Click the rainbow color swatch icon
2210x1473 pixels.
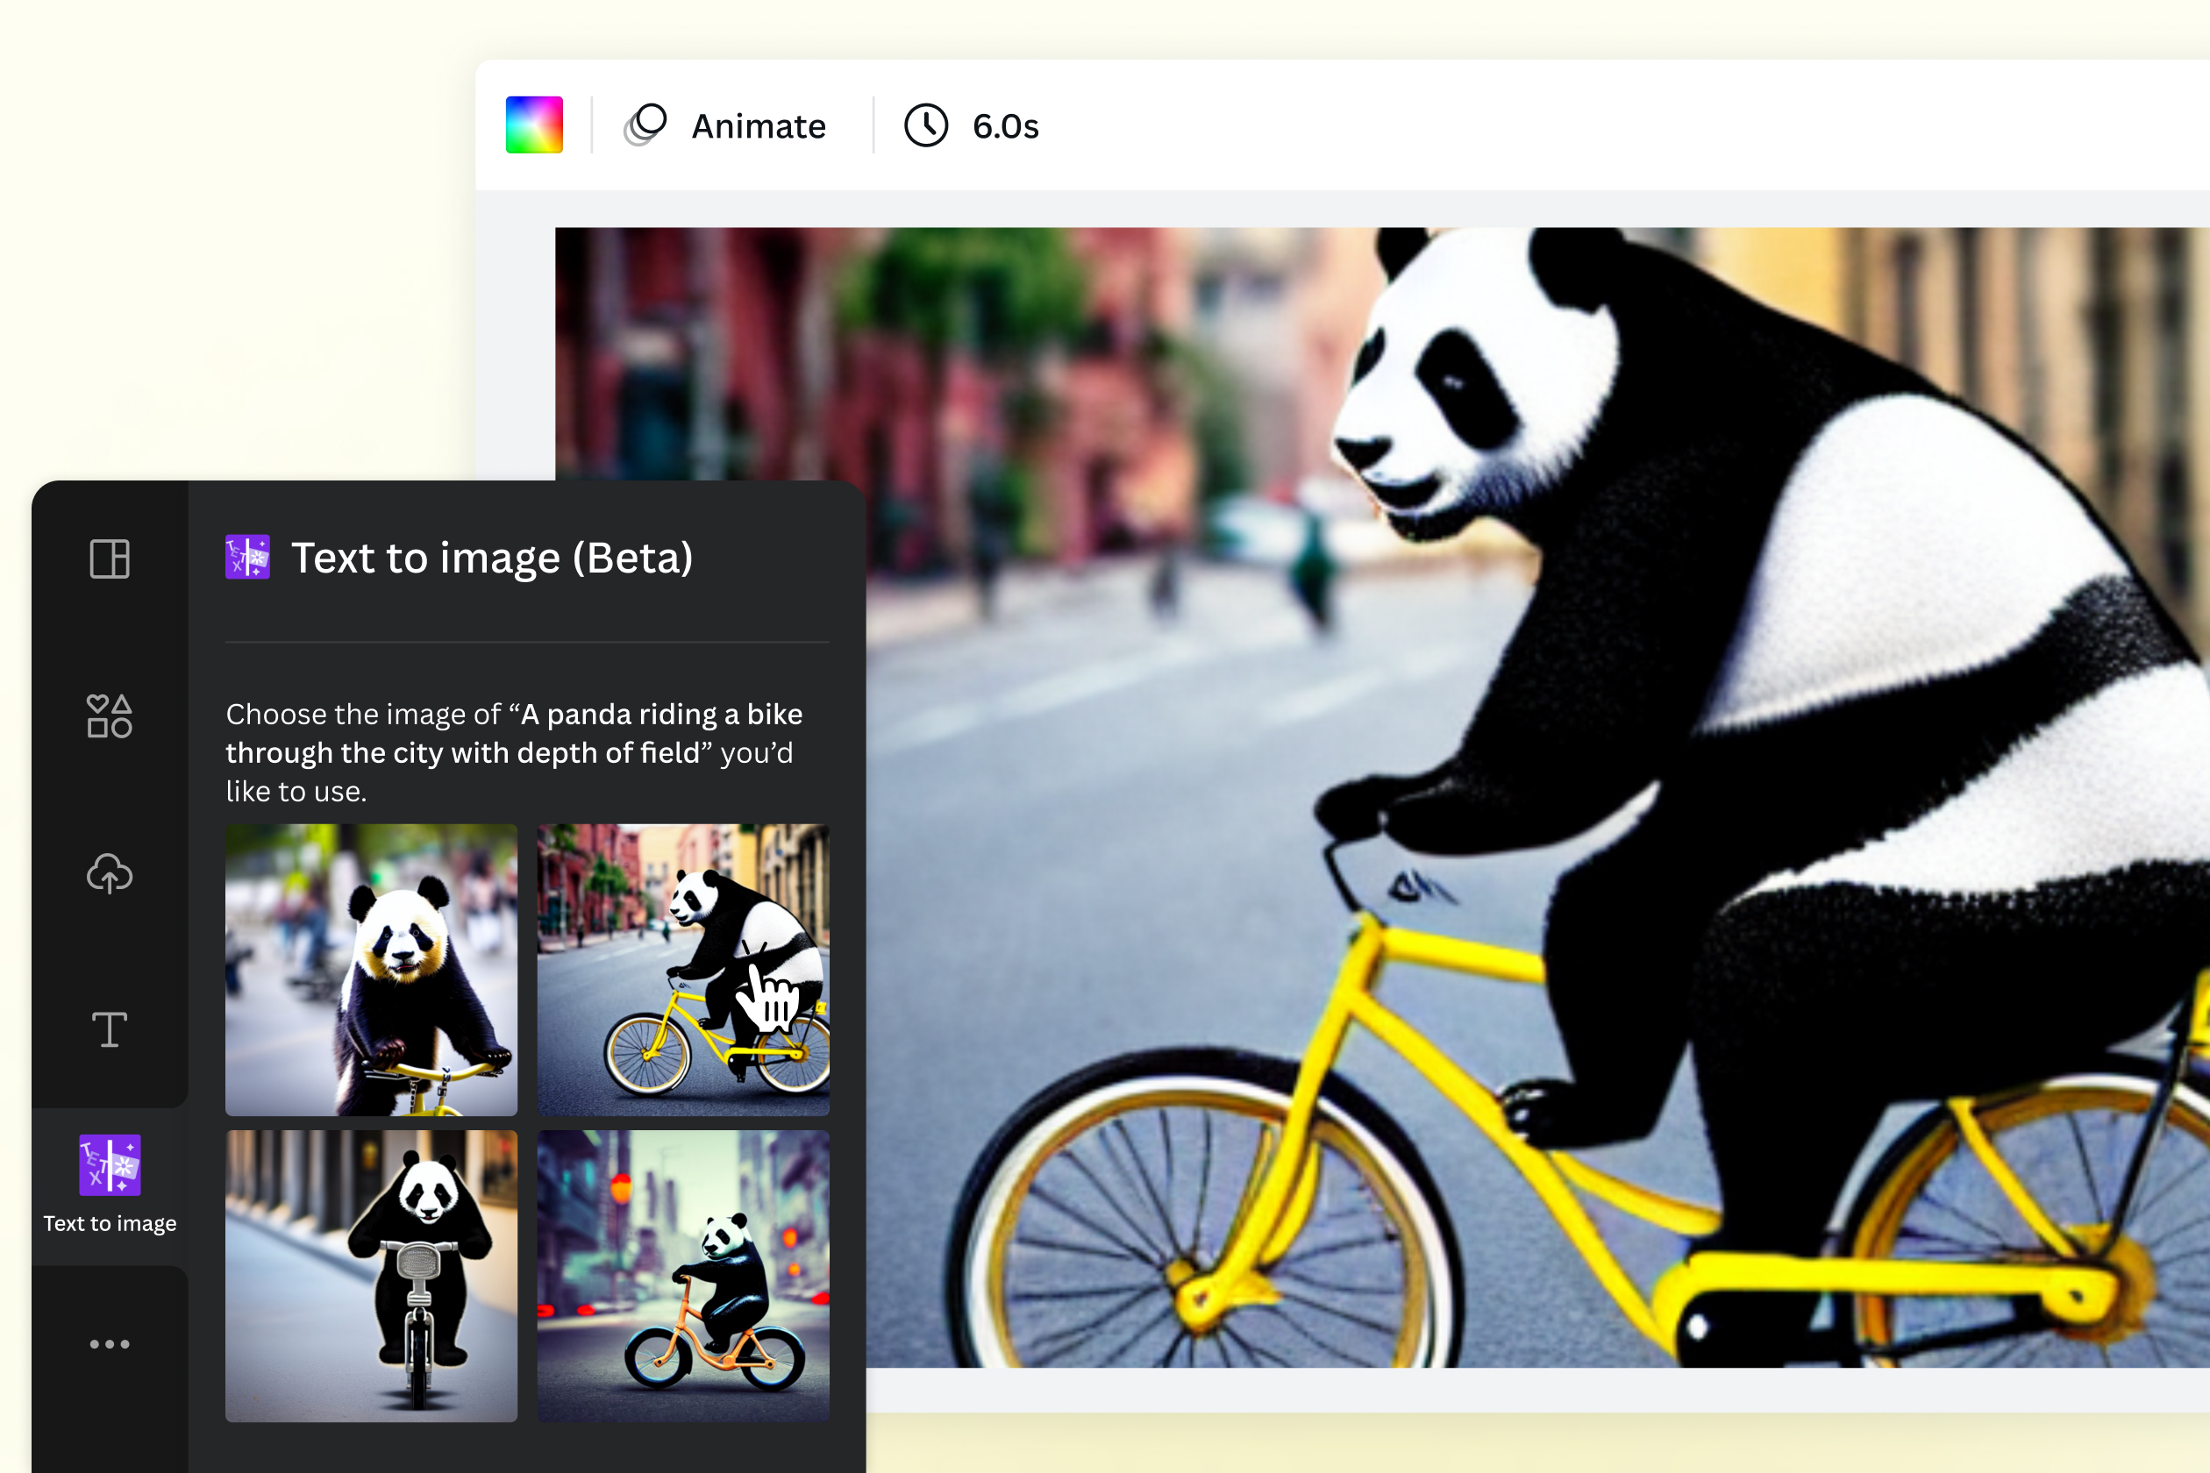[534, 125]
